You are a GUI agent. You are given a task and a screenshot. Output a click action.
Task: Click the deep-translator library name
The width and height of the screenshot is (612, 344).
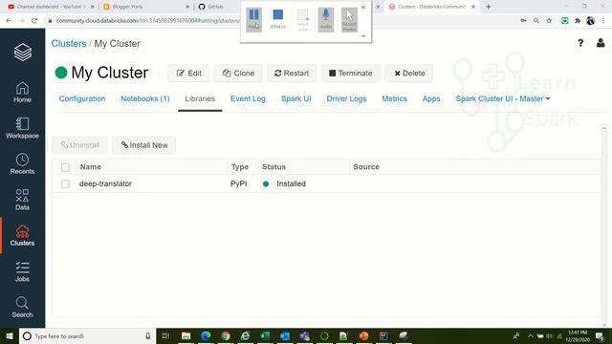105,183
